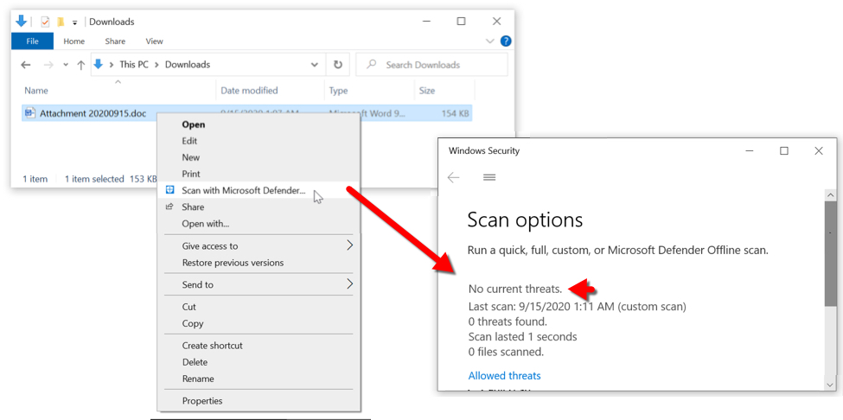Click the Windows Security scrollbar thumb
Viewport: 843px width, 420px height.
[830, 255]
